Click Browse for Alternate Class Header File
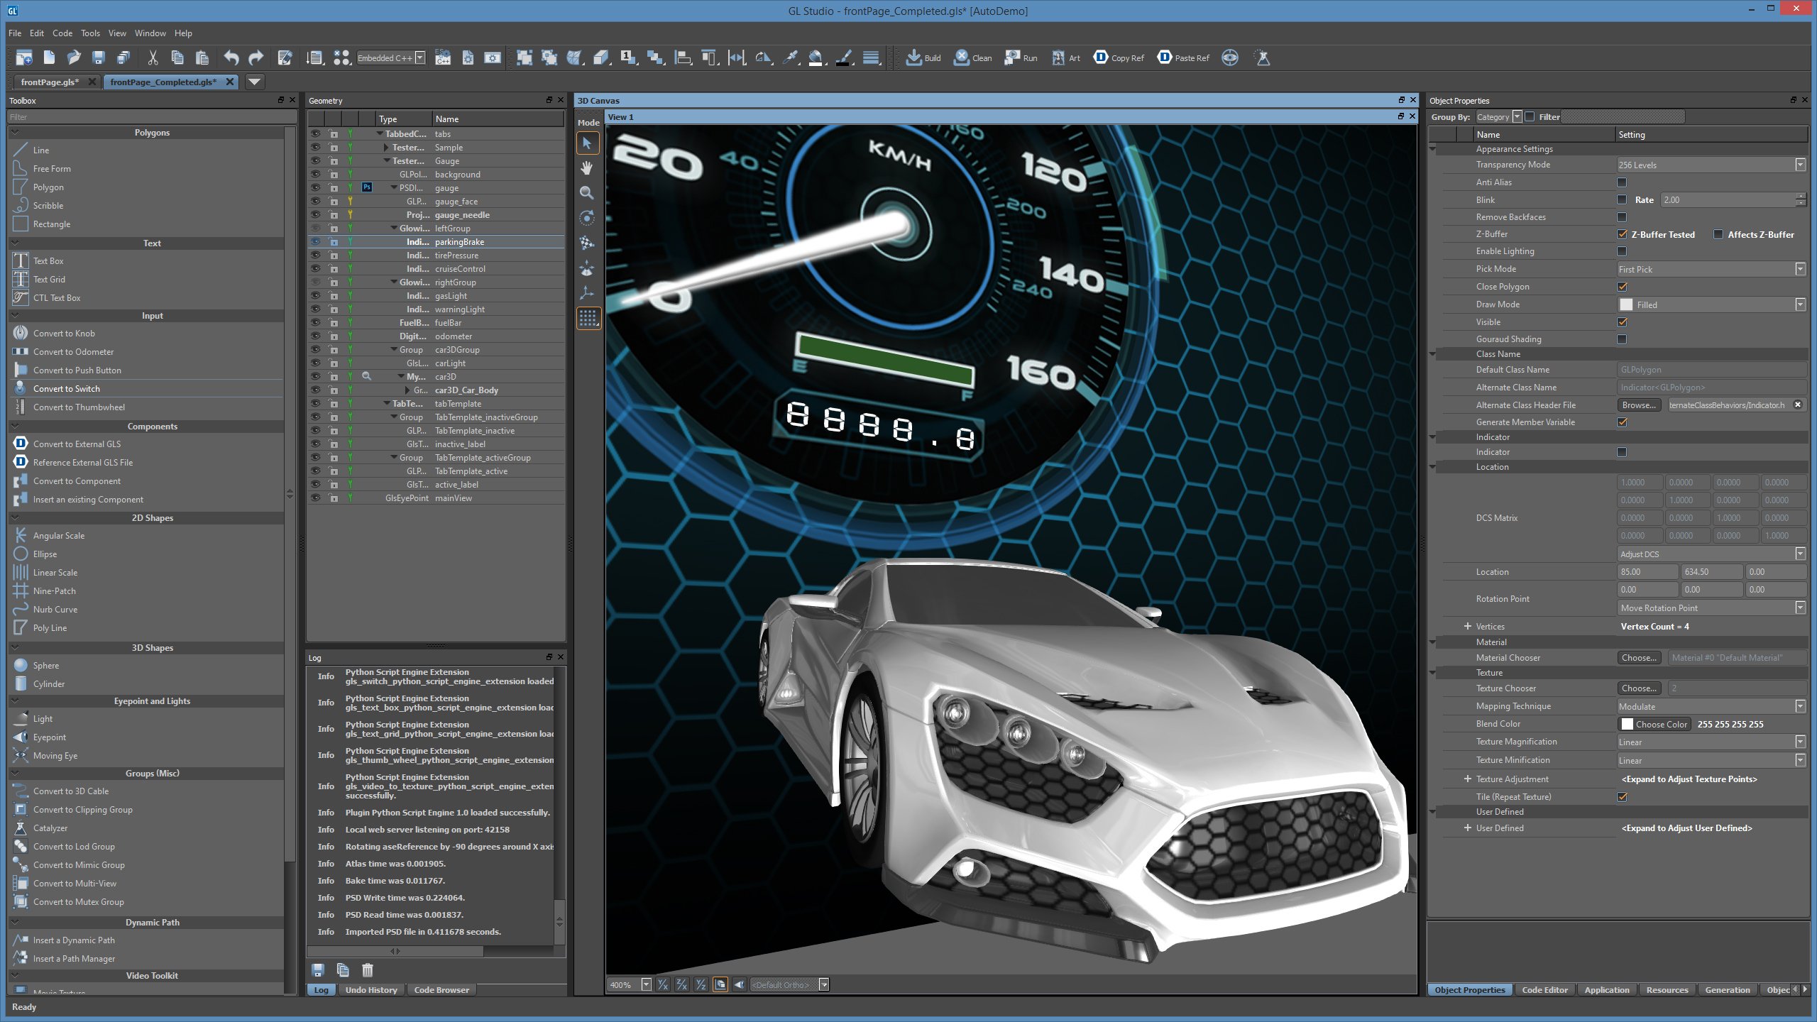Image resolution: width=1817 pixels, height=1022 pixels. (x=1639, y=405)
